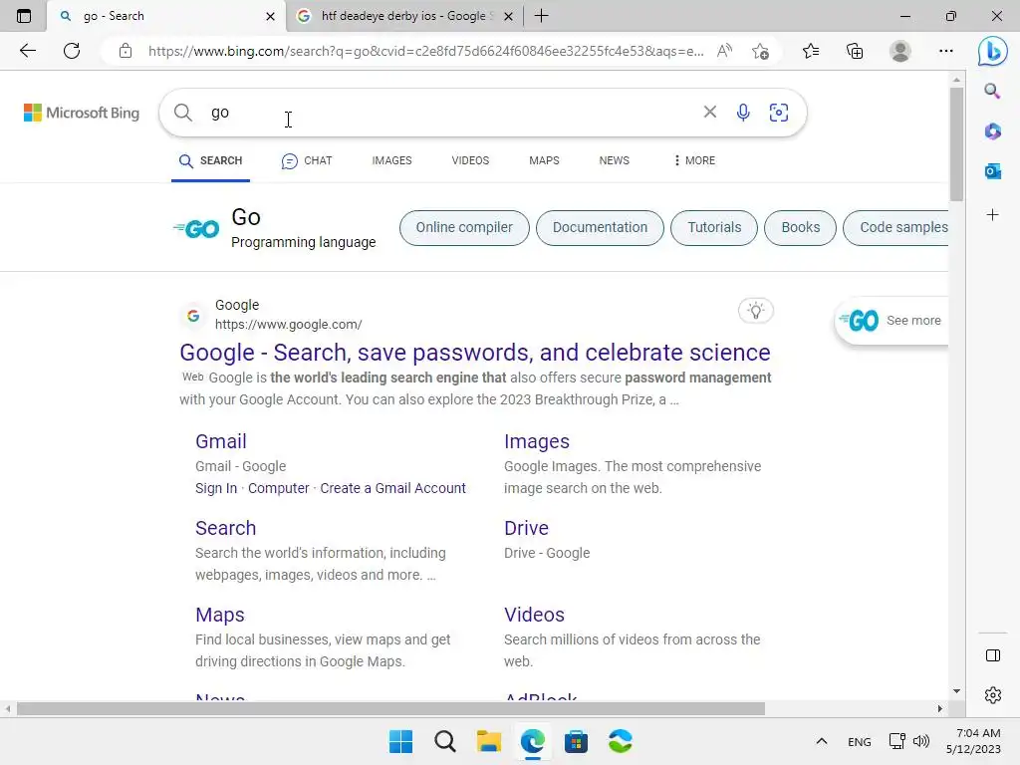
Task: Go back with the browser back arrow
Action: [x=27, y=51]
